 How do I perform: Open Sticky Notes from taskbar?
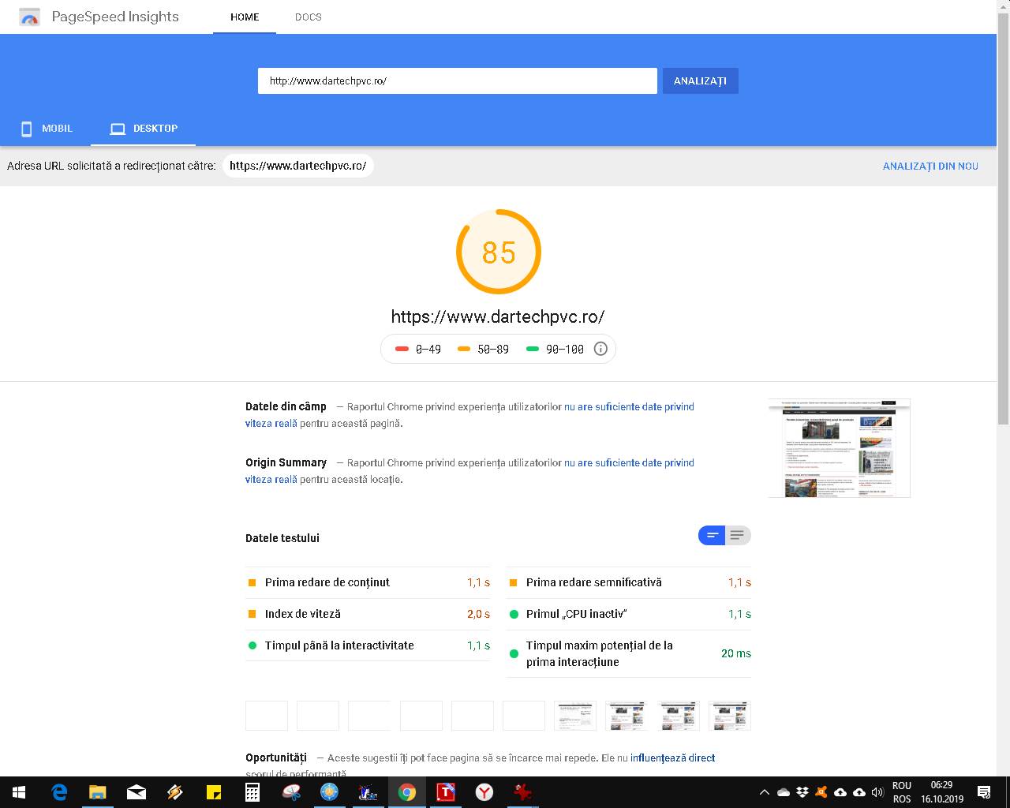coord(213,792)
